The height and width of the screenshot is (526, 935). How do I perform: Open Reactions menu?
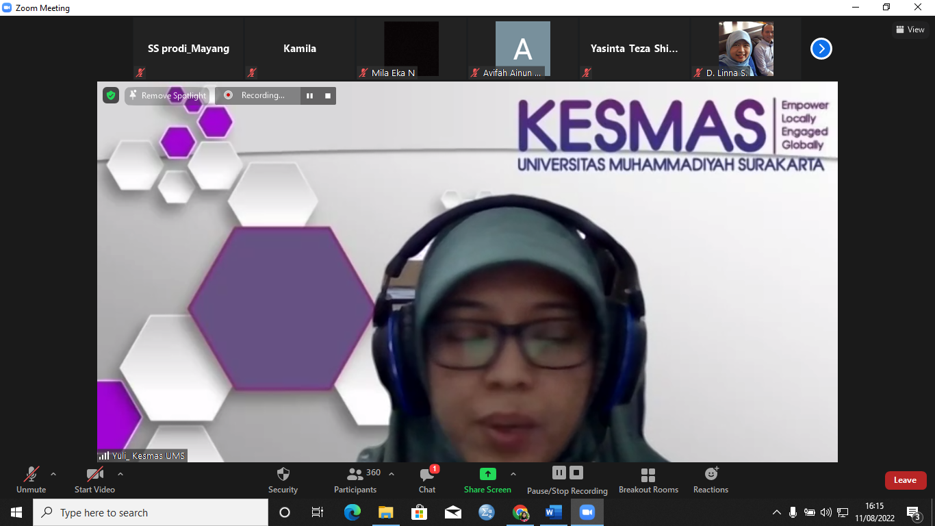(x=710, y=479)
